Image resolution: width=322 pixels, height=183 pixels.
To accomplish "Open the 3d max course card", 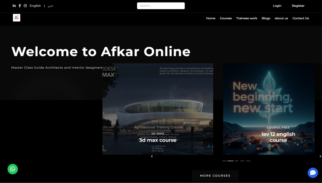I will (158, 109).
